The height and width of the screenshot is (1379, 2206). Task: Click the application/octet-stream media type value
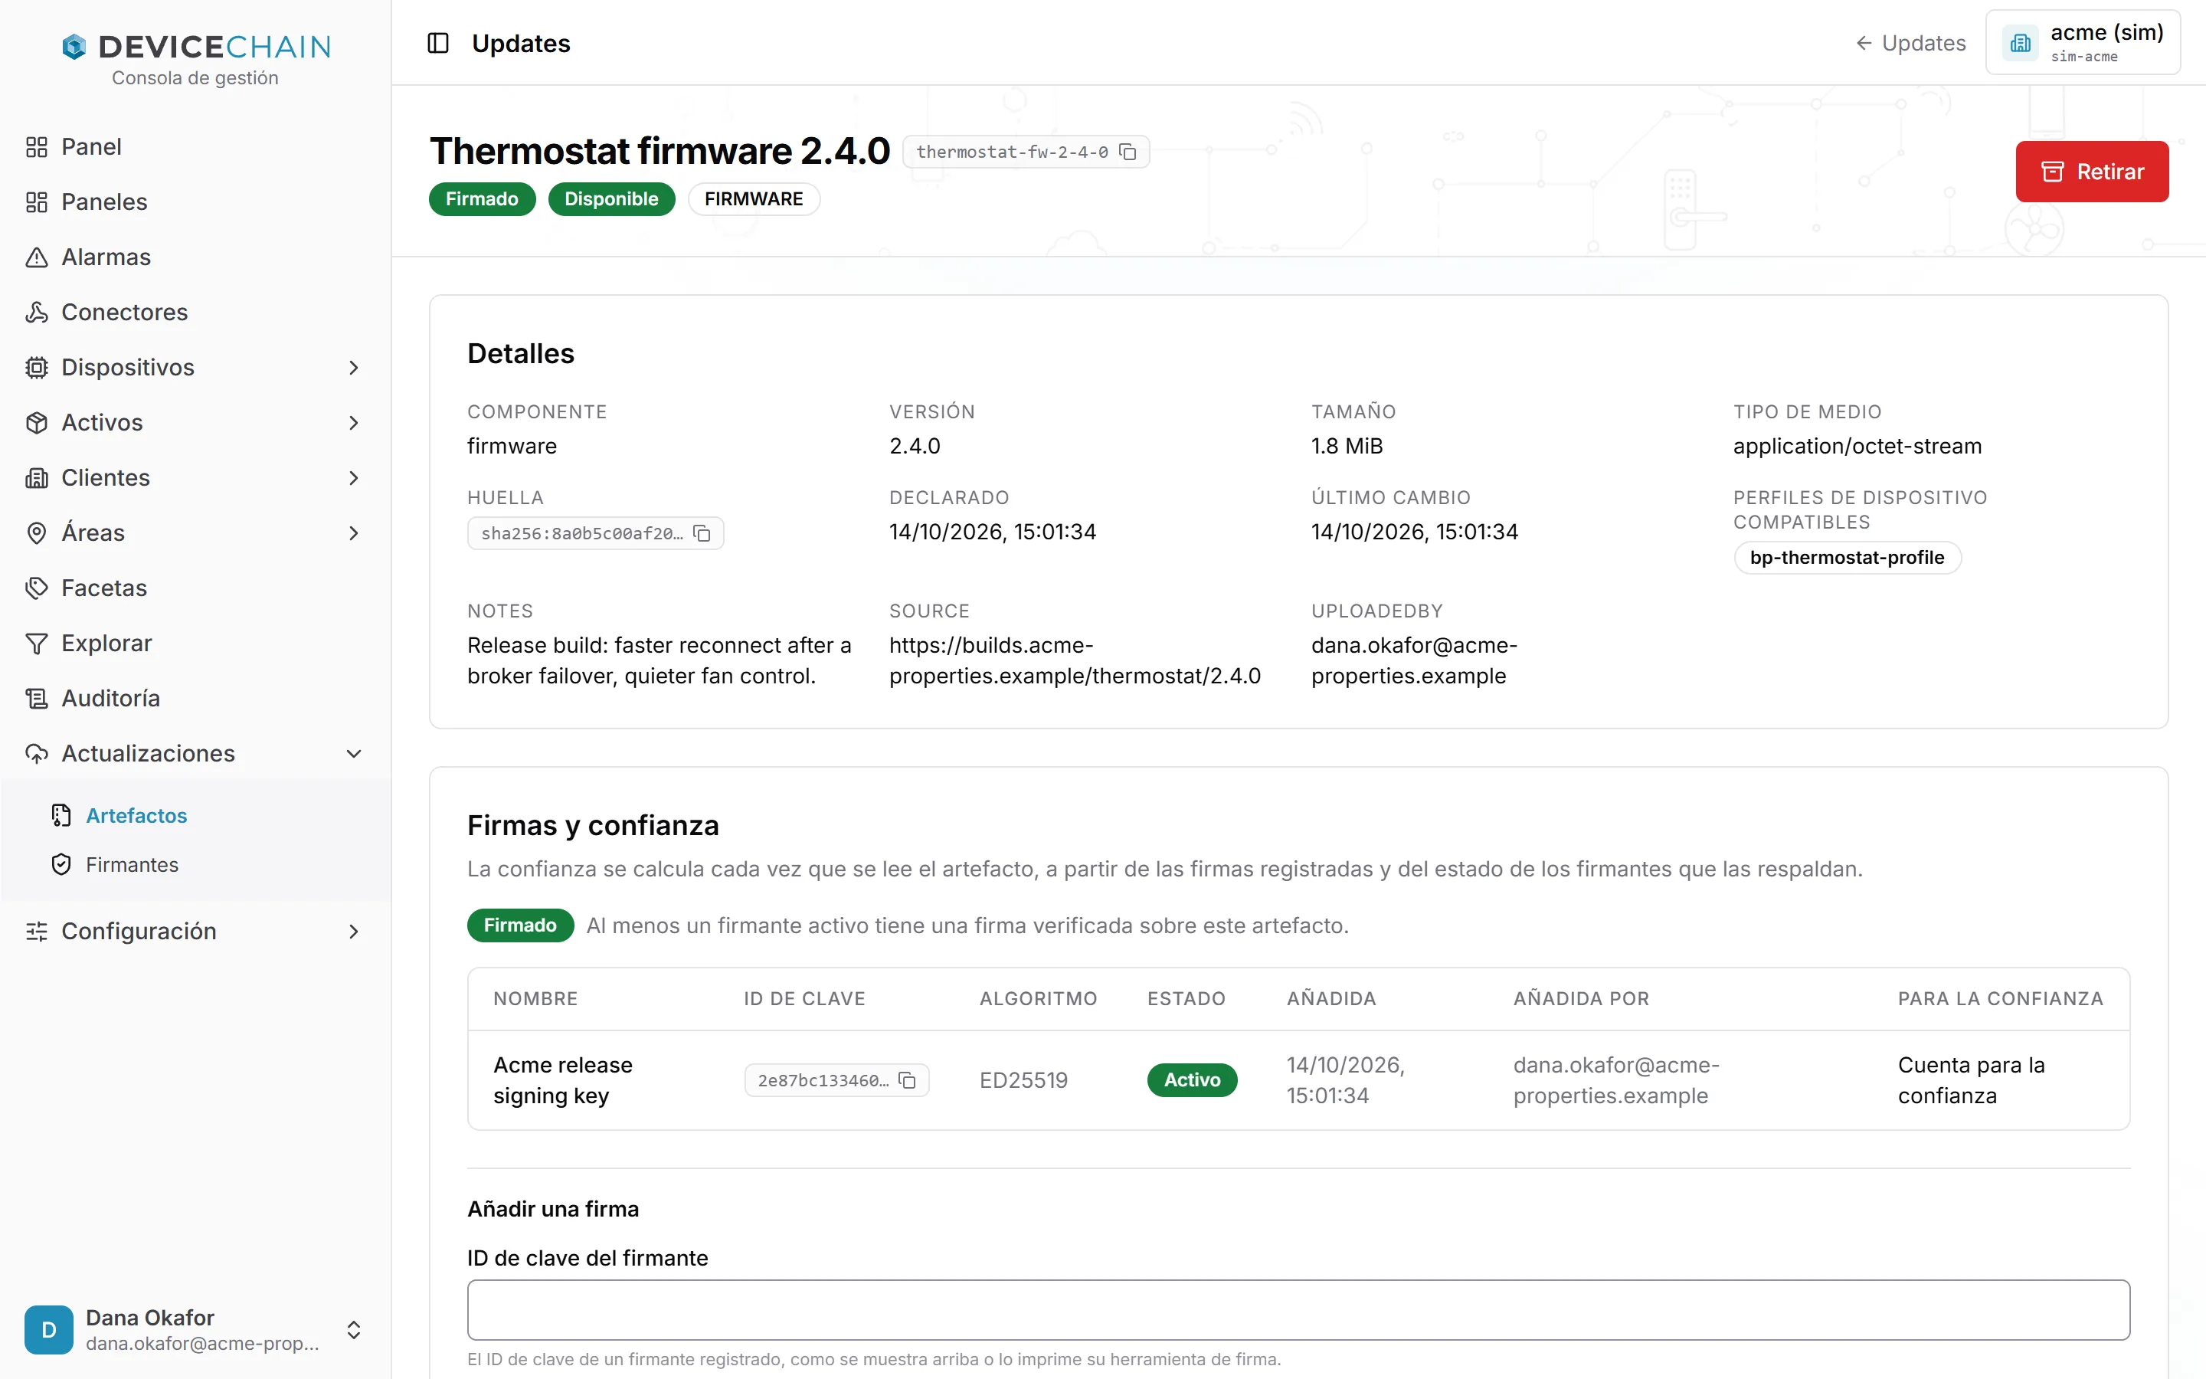[1857, 446]
